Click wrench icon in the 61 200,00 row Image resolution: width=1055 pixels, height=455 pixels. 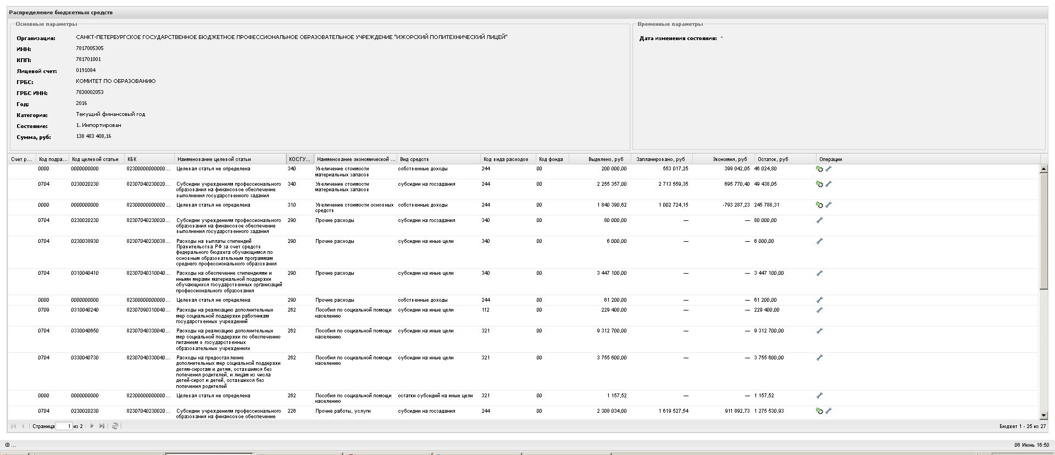(x=819, y=300)
